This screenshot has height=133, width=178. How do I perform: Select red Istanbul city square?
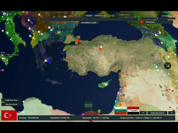coord(78,40)
